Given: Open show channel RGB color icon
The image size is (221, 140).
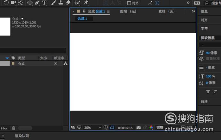Looking at the screenshot, I should point(151,128).
